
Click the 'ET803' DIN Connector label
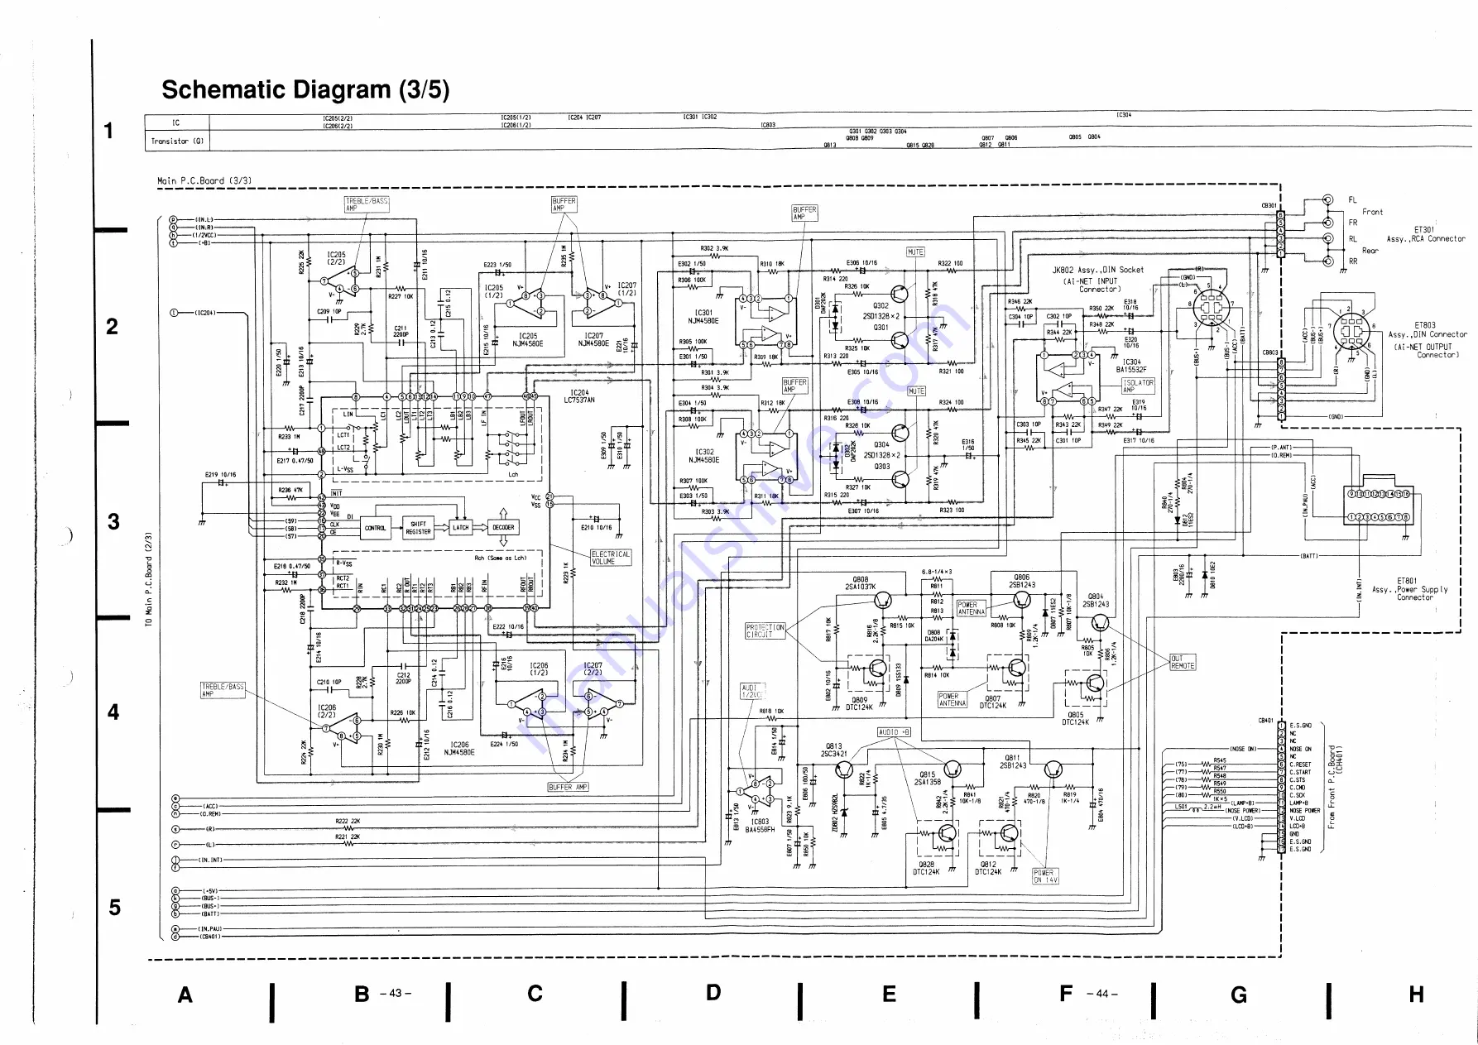[x=1425, y=326]
